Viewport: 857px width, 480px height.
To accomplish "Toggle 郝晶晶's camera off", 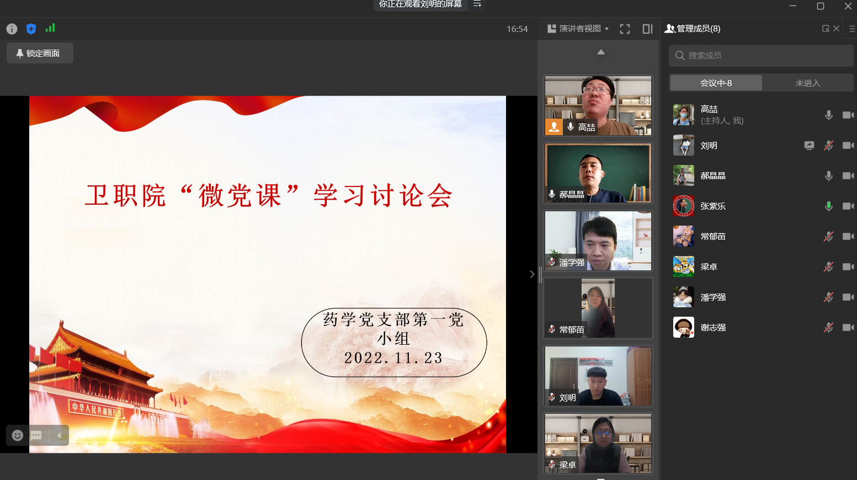I will pyautogui.click(x=848, y=175).
